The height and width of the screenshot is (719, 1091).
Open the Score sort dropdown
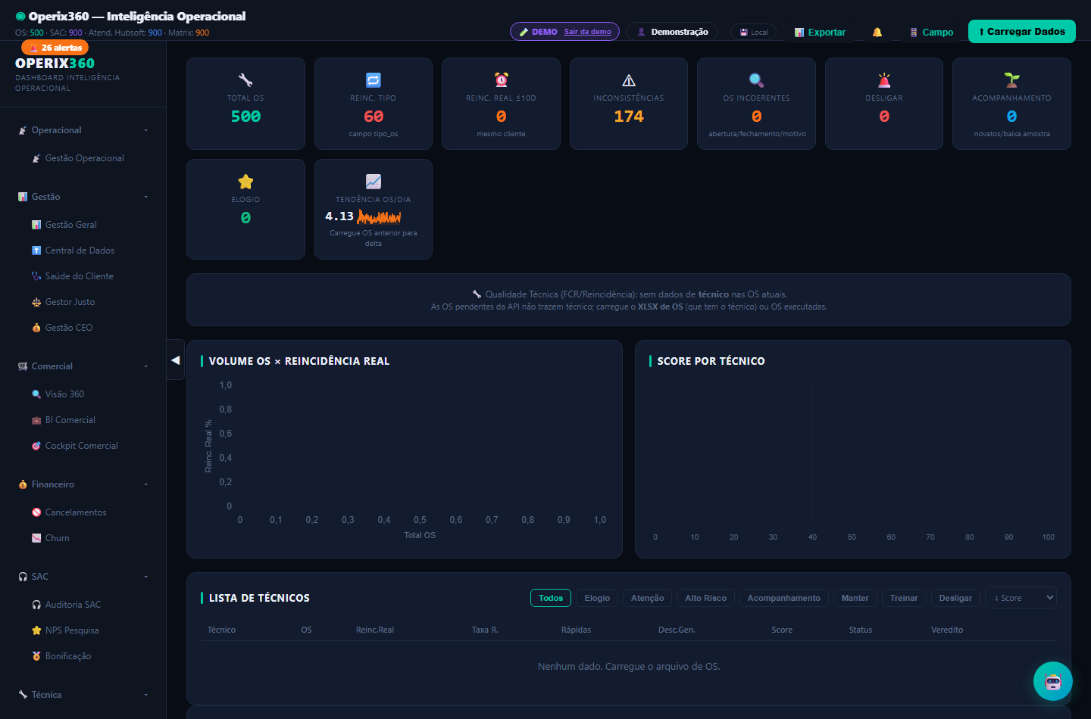pos(1022,598)
